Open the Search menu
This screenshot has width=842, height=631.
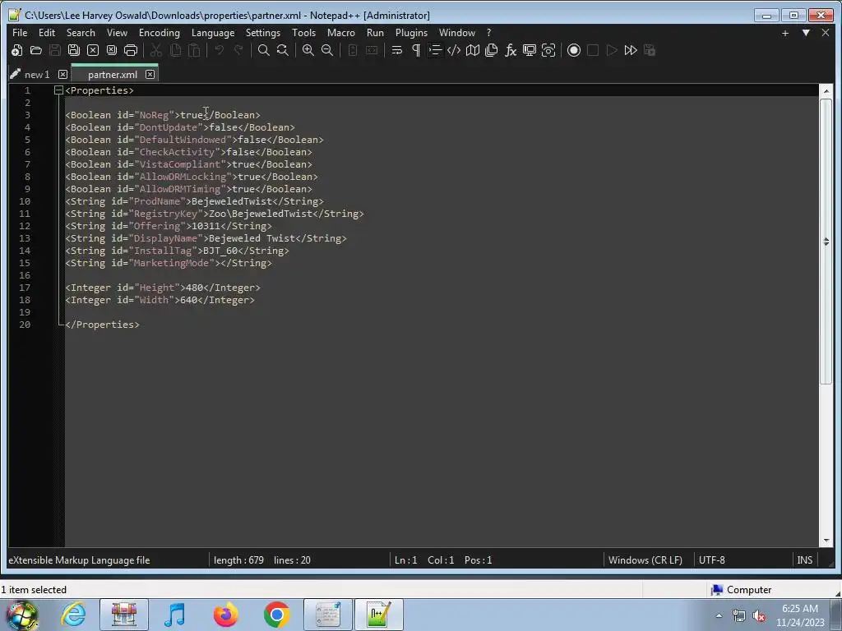81,33
